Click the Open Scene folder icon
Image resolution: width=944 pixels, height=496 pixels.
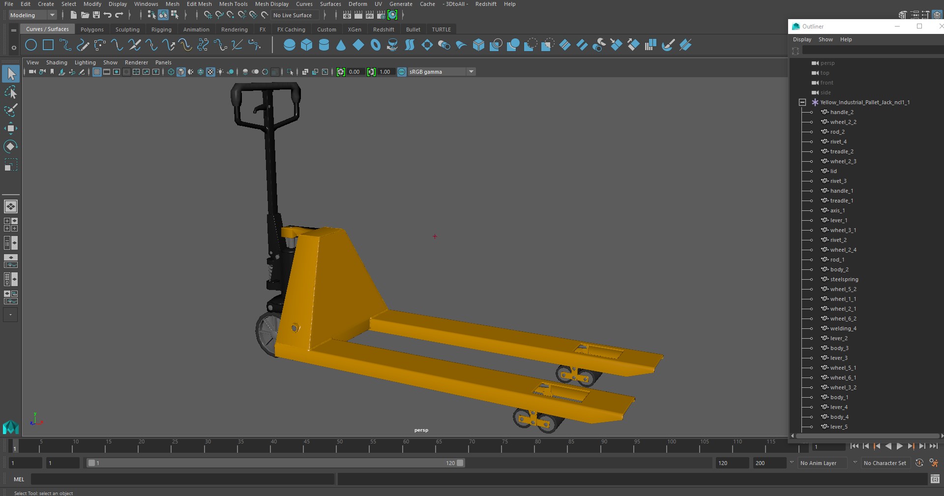[85, 15]
